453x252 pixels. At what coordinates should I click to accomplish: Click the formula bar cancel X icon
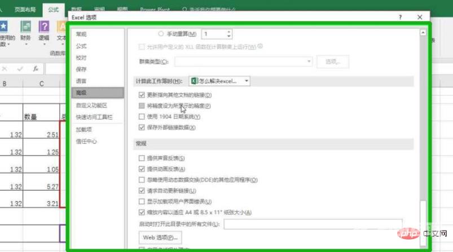5,68
